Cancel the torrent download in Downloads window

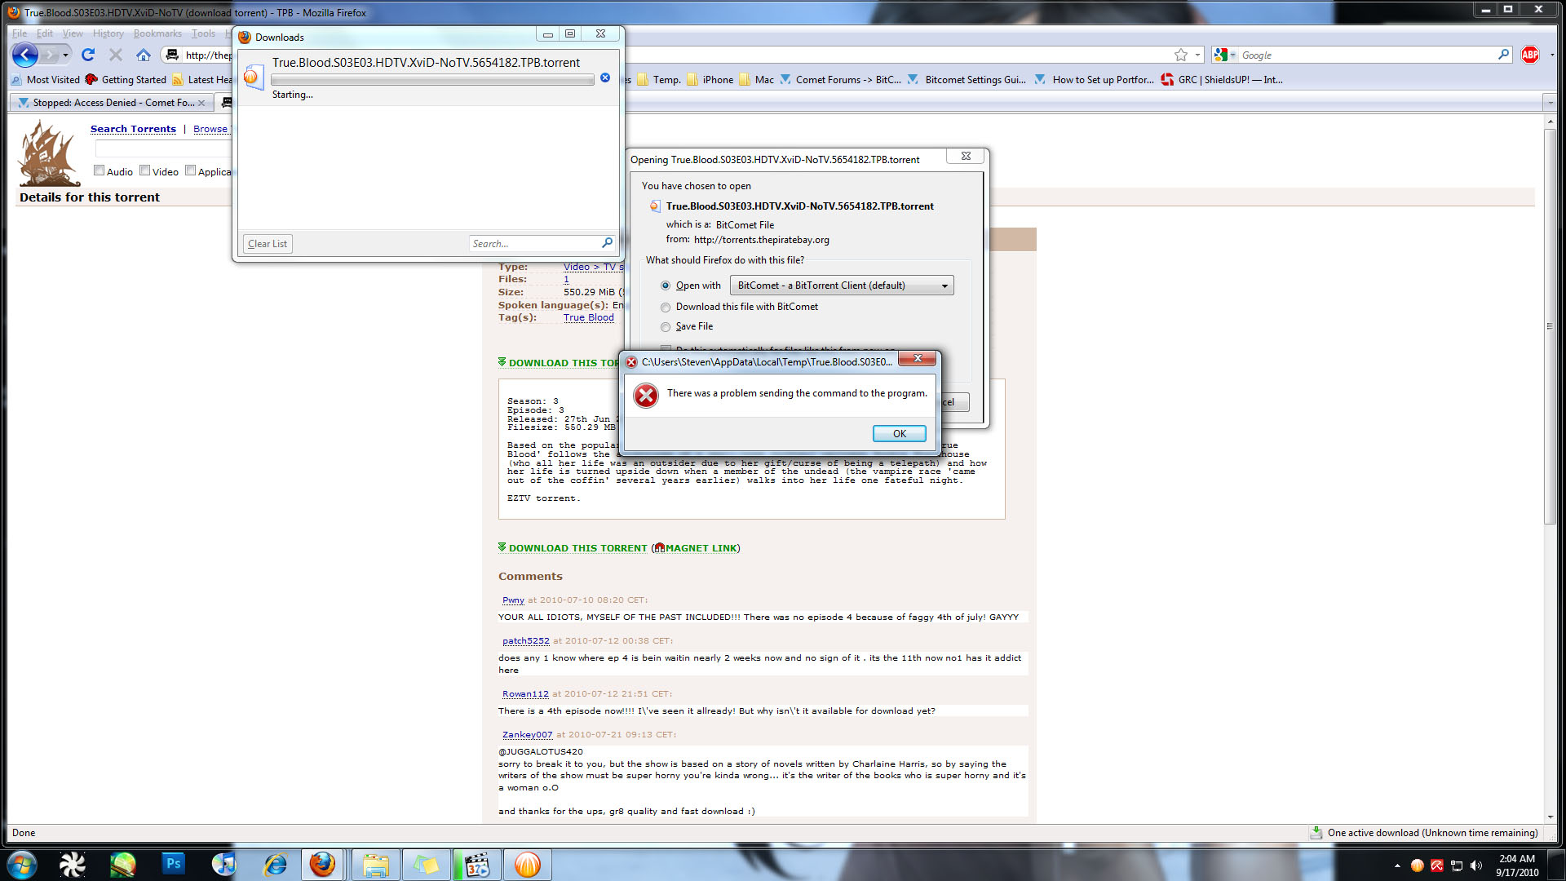(605, 78)
